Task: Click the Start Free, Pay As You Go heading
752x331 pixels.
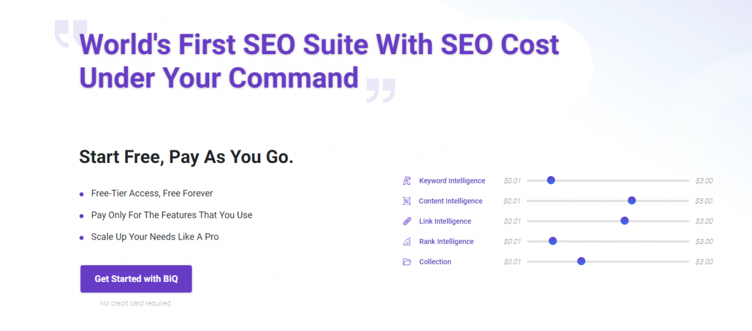Action: pos(186,157)
